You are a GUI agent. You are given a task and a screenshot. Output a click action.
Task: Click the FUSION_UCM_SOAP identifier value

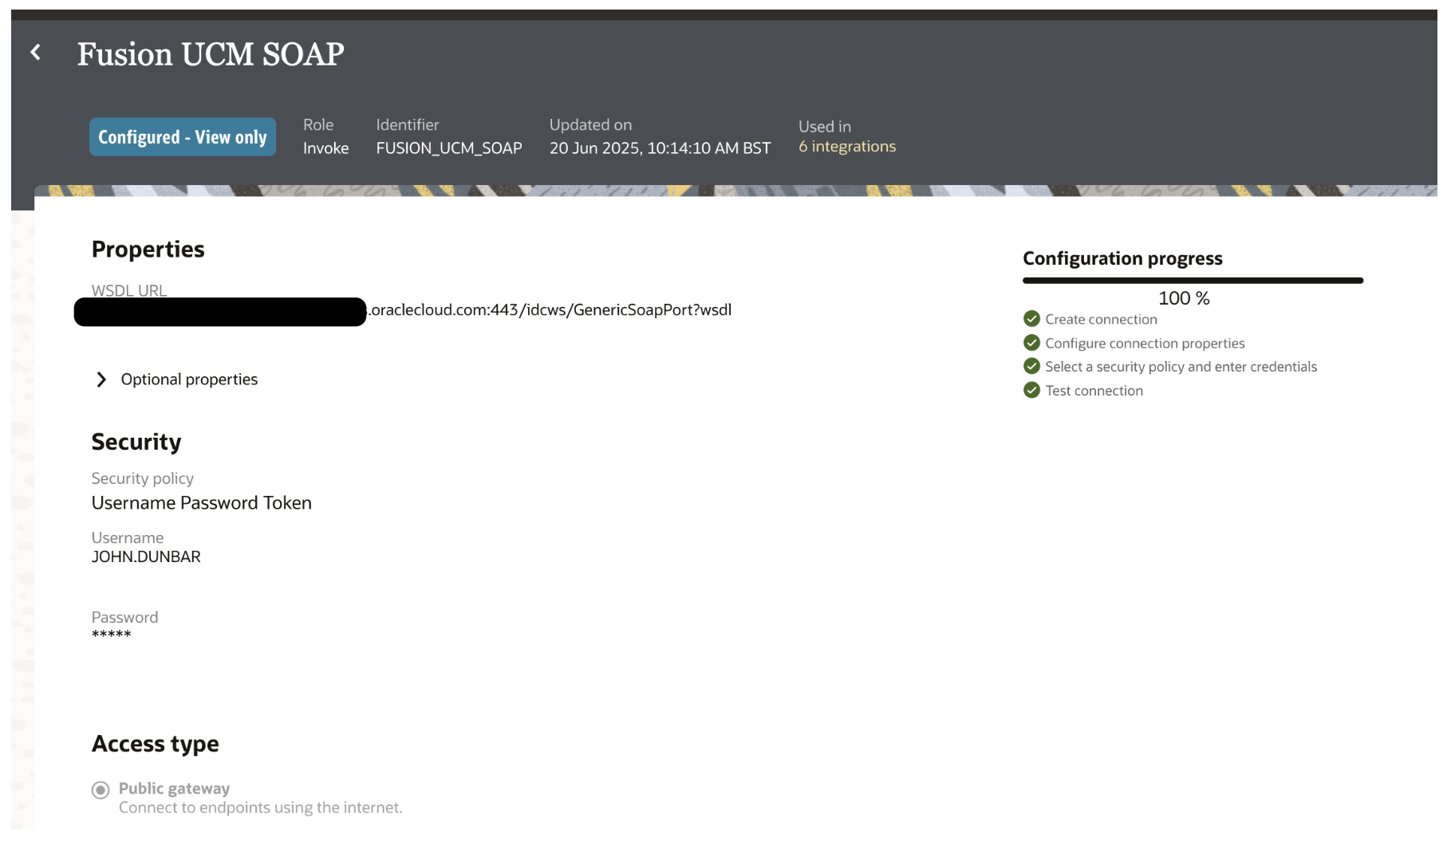tap(449, 148)
